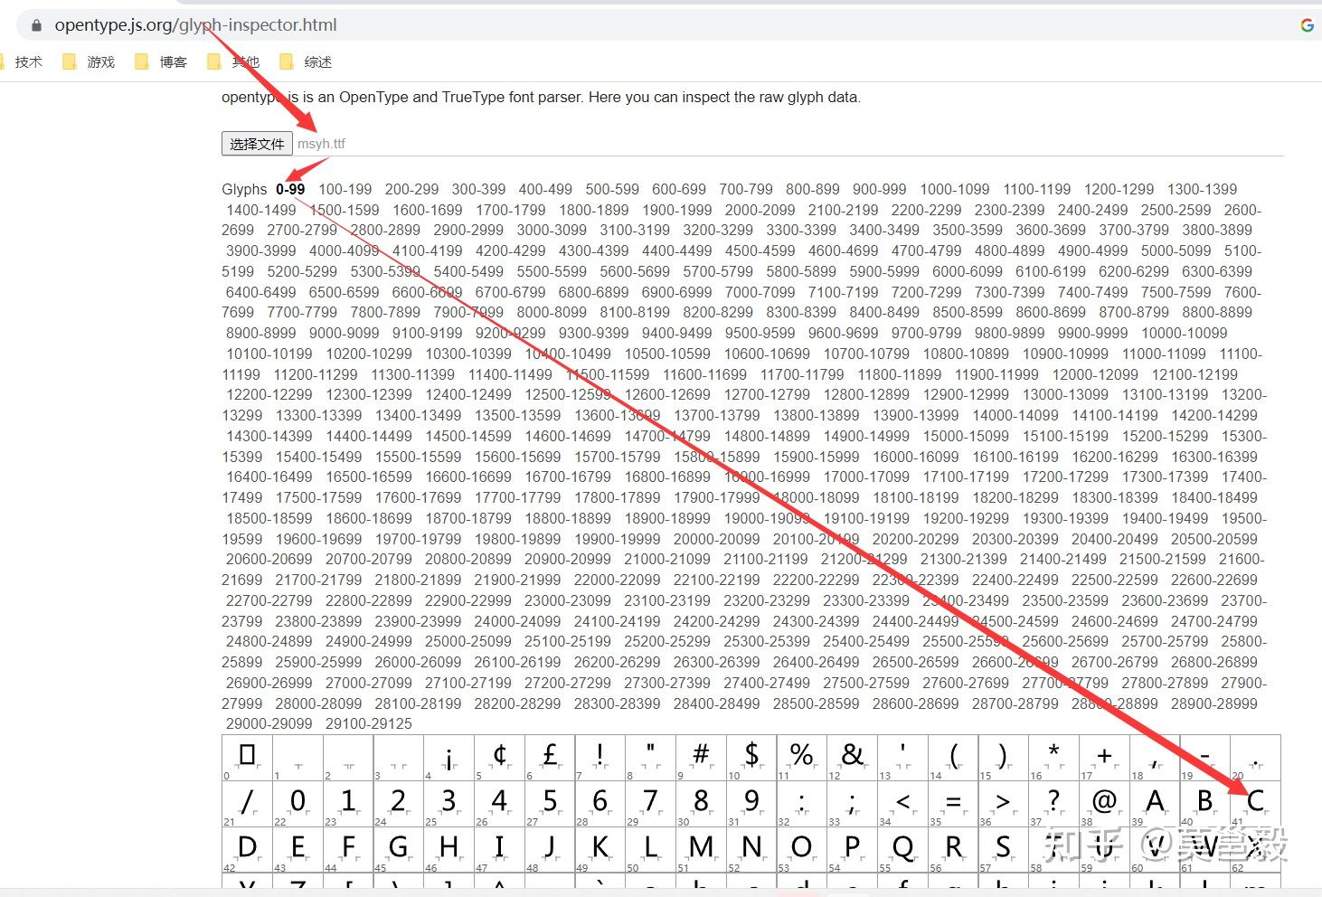The image size is (1322, 897).
Task: Click the address bar URL
Action: tap(195, 25)
